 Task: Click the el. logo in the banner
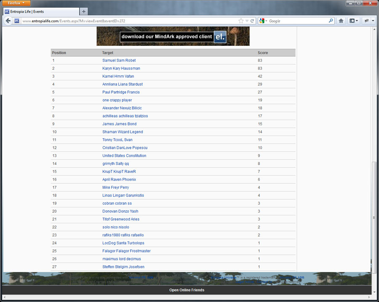click(x=220, y=37)
